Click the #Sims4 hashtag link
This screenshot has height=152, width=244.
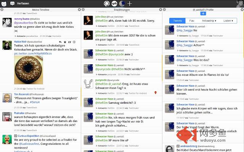35,102
